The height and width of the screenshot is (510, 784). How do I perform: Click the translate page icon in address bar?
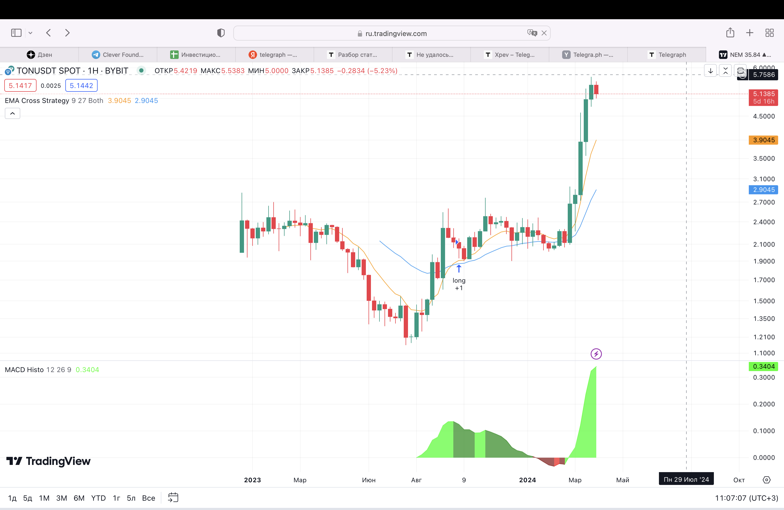tap(532, 33)
